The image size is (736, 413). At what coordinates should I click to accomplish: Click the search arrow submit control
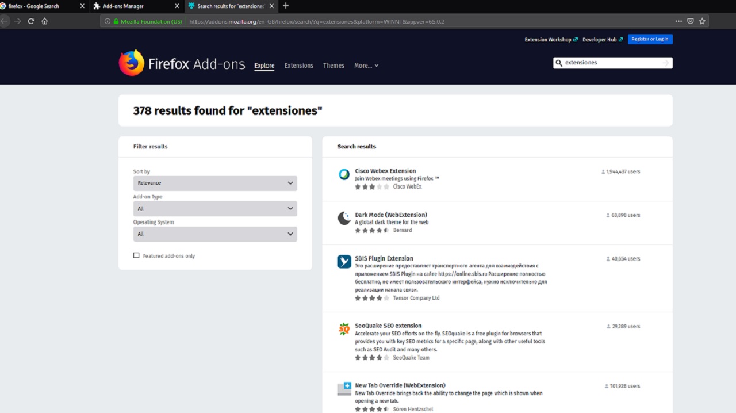(666, 63)
